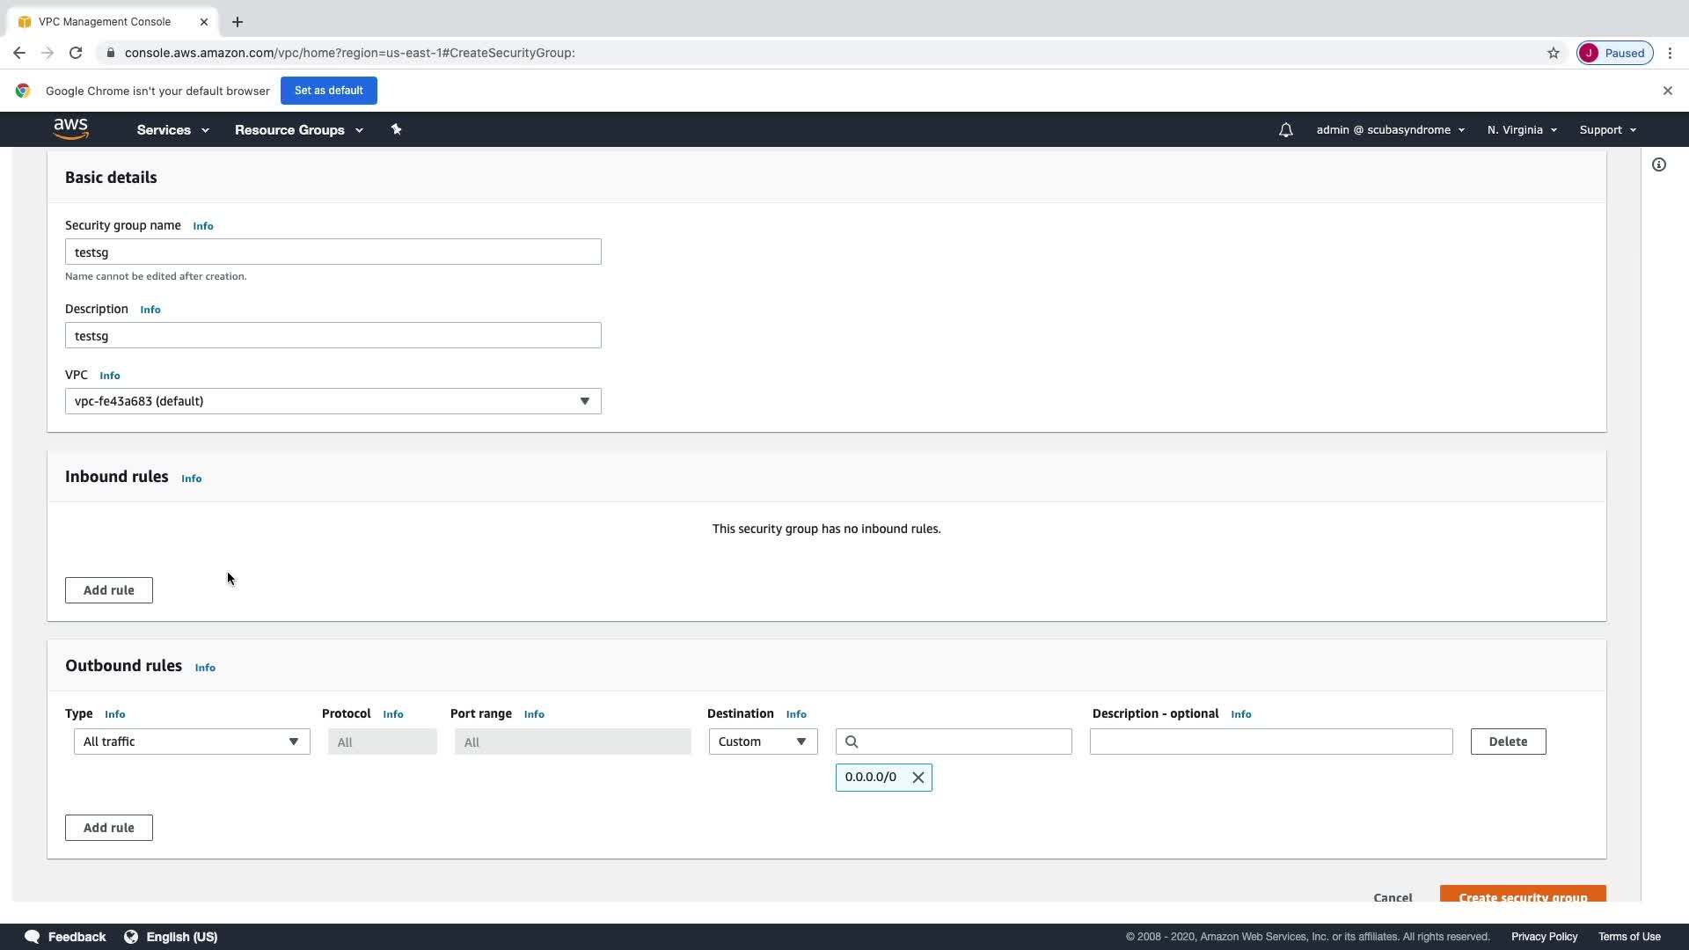Open the Feedback chat icon

33,937
